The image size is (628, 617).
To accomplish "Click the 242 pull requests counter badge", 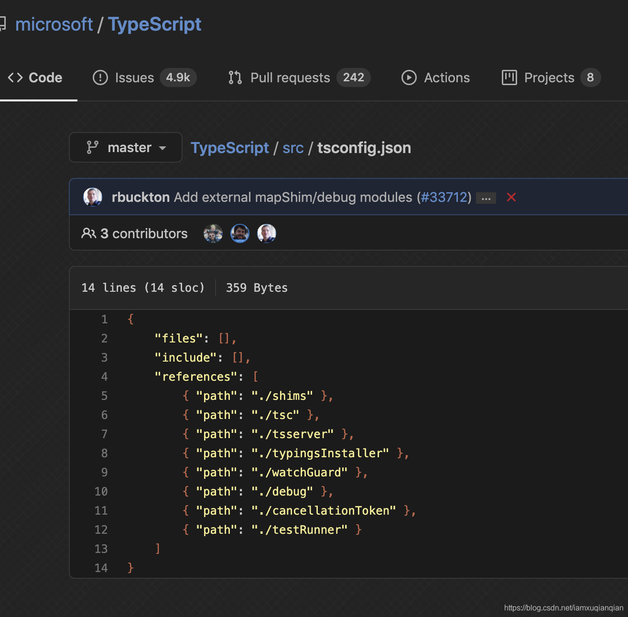I will (354, 77).
